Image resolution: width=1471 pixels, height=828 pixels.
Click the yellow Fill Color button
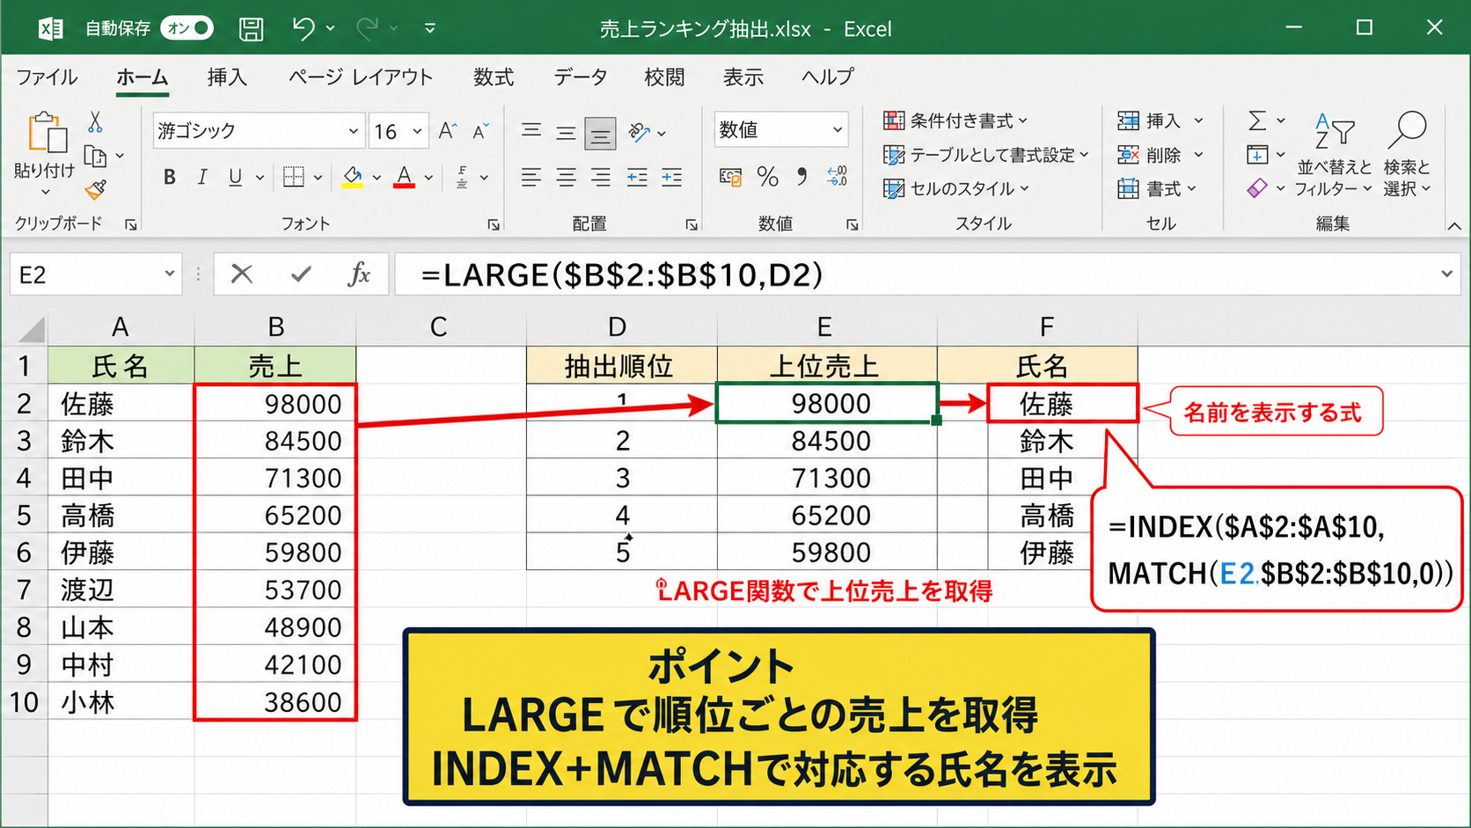click(x=353, y=177)
